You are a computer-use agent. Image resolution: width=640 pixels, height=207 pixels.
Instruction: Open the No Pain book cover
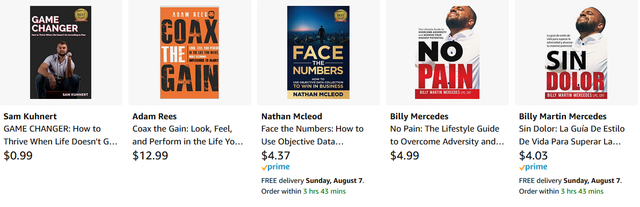pos(447,52)
